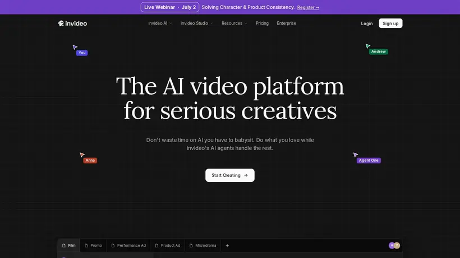Open the Performance Ad tab
This screenshot has width=460, height=258.
click(x=128, y=246)
